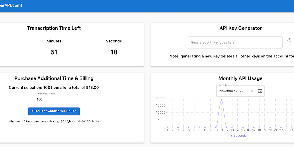The image size is (294, 147).
Task: Select the chart data point for day 1
Action: pos(167,127)
